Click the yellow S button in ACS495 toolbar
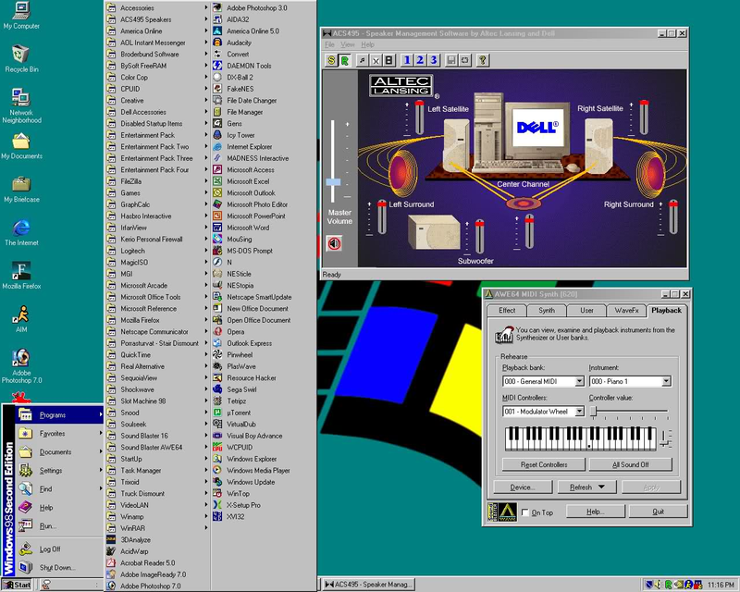 [331, 60]
